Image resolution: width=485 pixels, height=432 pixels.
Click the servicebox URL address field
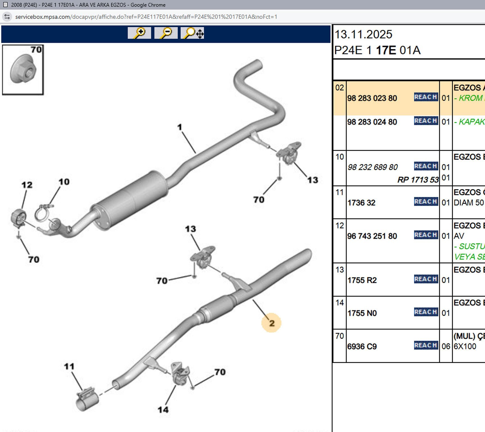pyautogui.click(x=146, y=17)
